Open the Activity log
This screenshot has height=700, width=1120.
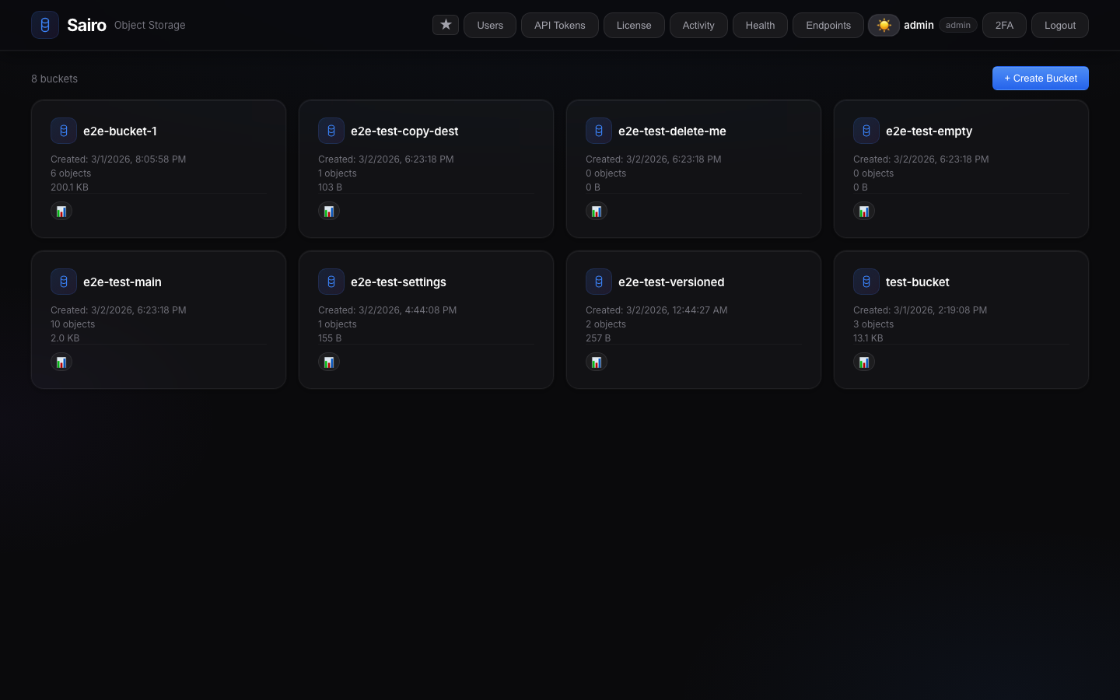pos(698,25)
